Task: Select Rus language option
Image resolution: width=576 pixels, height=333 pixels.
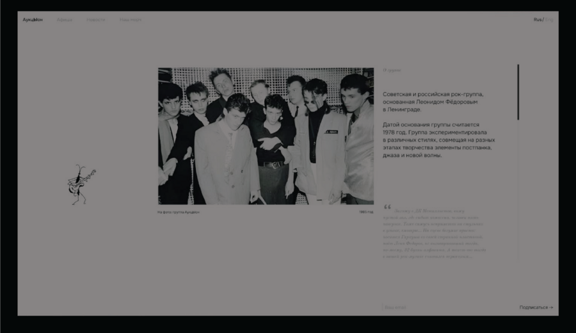Action: coord(538,19)
